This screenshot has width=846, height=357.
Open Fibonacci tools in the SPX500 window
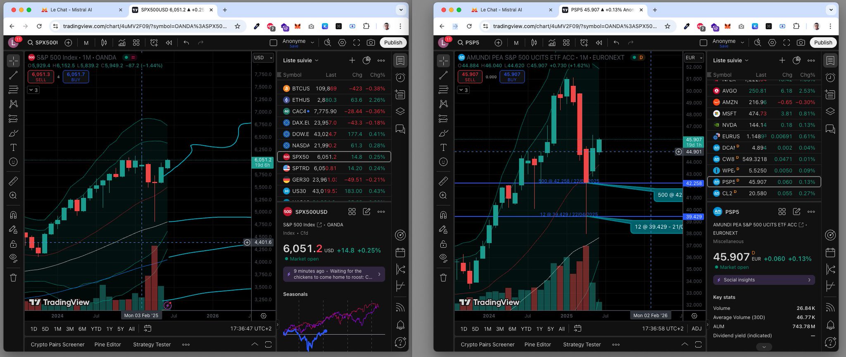click(13, 89)
